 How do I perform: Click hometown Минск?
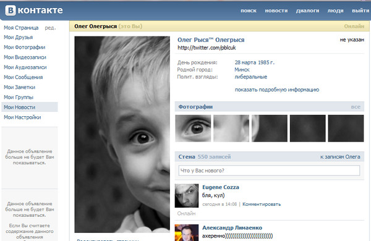point(242,70)
